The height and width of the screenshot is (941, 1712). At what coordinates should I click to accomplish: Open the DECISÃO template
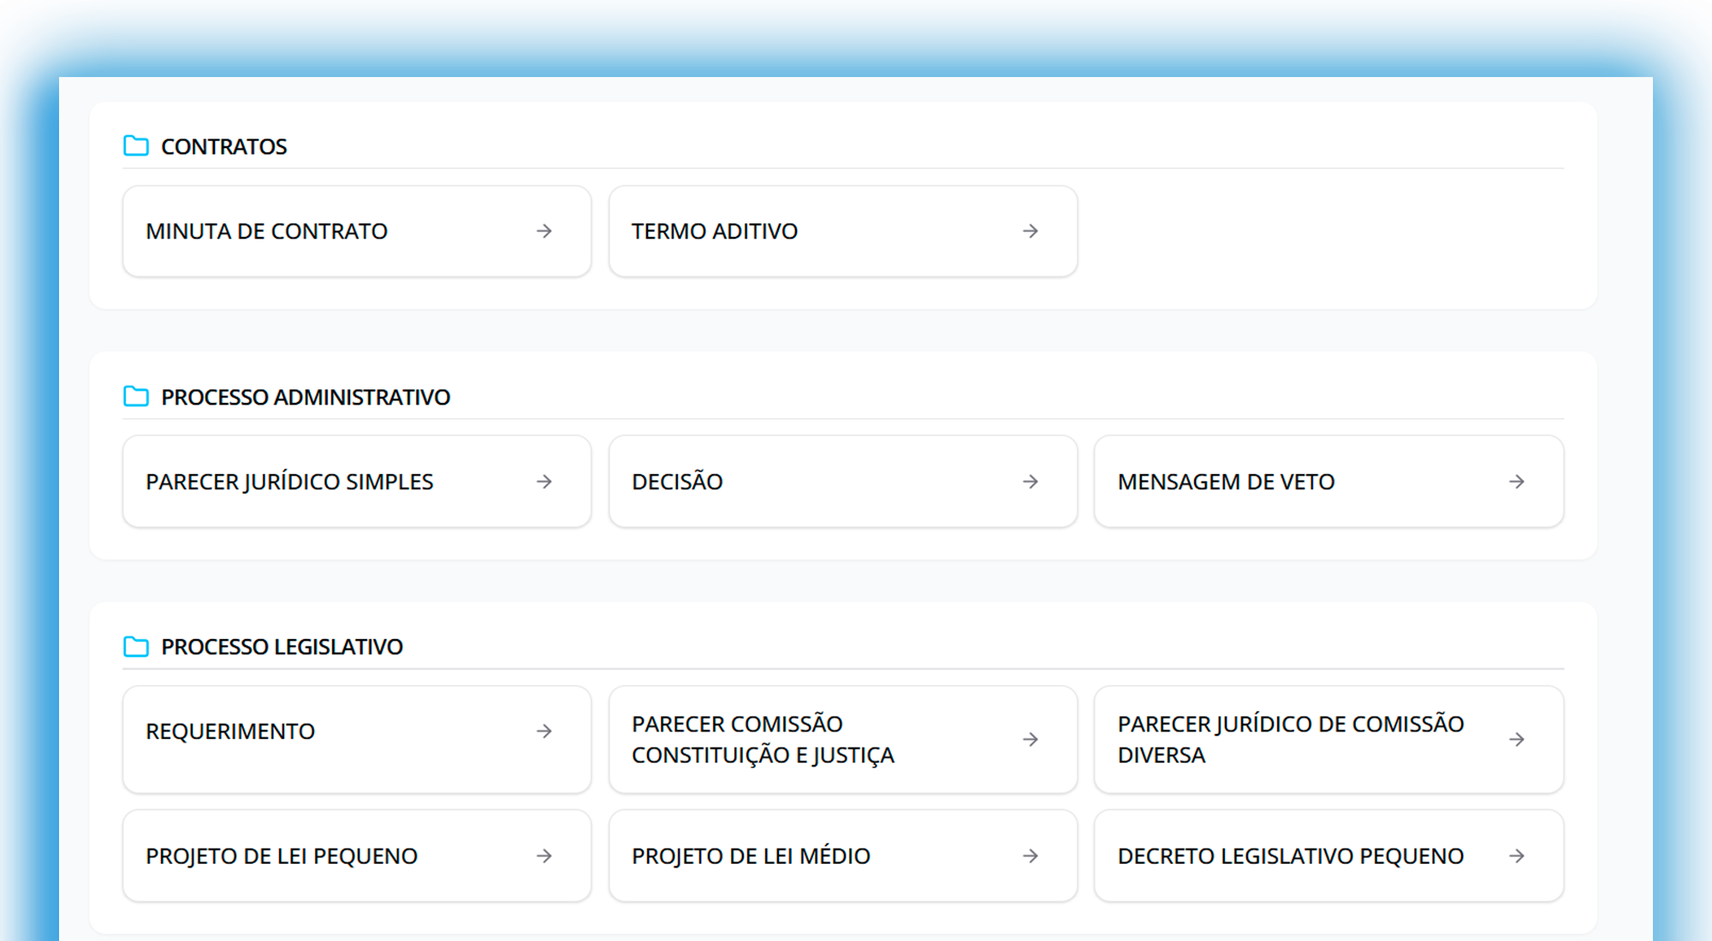[x=842, y=481]
